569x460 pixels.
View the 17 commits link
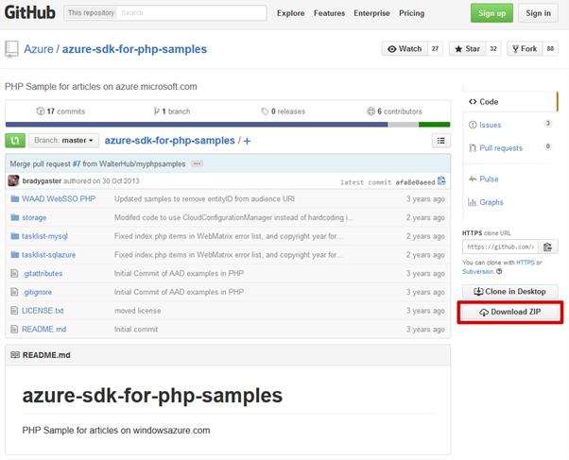(60, 111)
